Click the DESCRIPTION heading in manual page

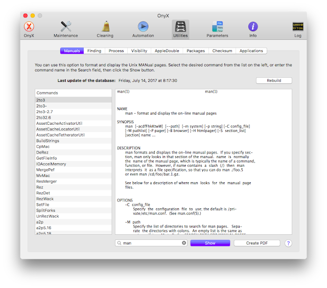point(129,148)
